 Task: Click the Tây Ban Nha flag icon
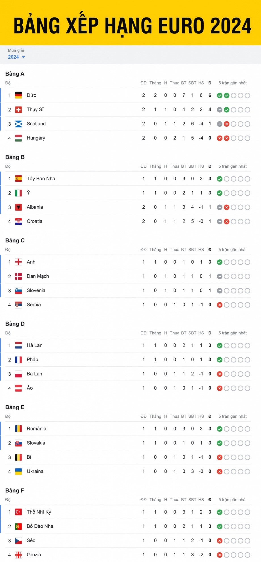tap(18, 179)
